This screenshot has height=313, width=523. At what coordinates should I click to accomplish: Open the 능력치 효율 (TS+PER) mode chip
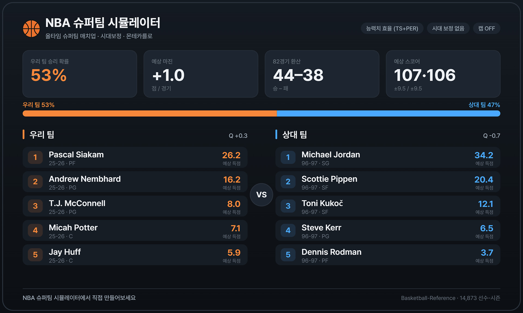point(392,29)
